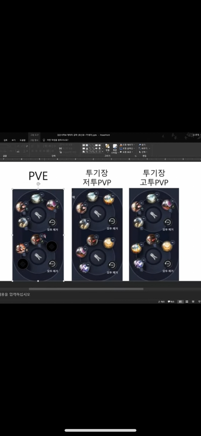The width and height of the screenshot is (201, 436).
Task: Expand the shapes gallery more arrow
Action: point(103,152)
